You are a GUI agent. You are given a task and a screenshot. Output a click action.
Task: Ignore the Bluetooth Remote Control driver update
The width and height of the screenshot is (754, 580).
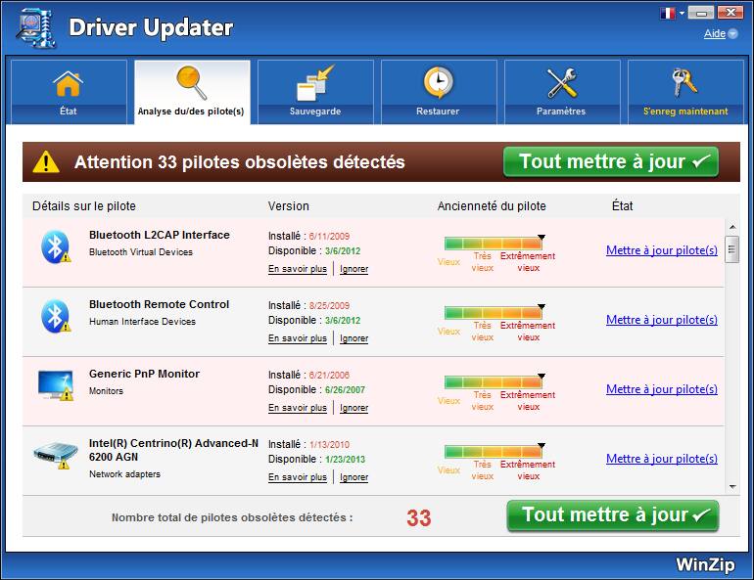tap(353, 338)
